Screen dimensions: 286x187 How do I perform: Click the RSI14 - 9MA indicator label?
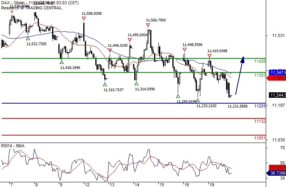tap(13, 146)
